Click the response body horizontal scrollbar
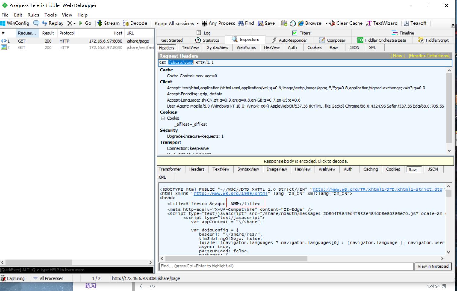This screenshot has width=457, height=291. point(236,259)
